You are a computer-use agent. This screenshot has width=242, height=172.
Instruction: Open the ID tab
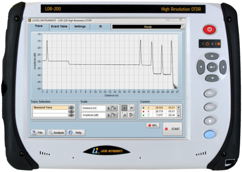tap(101, 27)
